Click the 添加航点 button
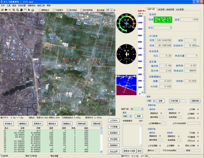The width and height of the screenshot is (204, 158). click(x=9, y=124)
